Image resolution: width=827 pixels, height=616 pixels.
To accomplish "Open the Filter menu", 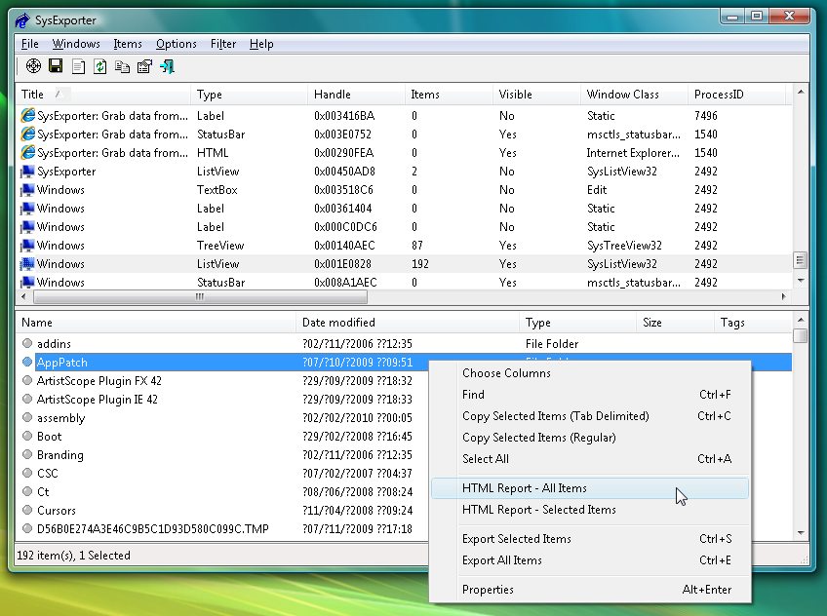I will 223,44.
